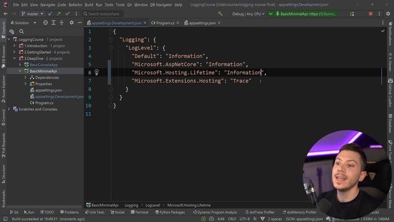This screenshot has width=394, height=222.
Task: Expand the 2.GettingStarted folder
Action: [14, 52]
